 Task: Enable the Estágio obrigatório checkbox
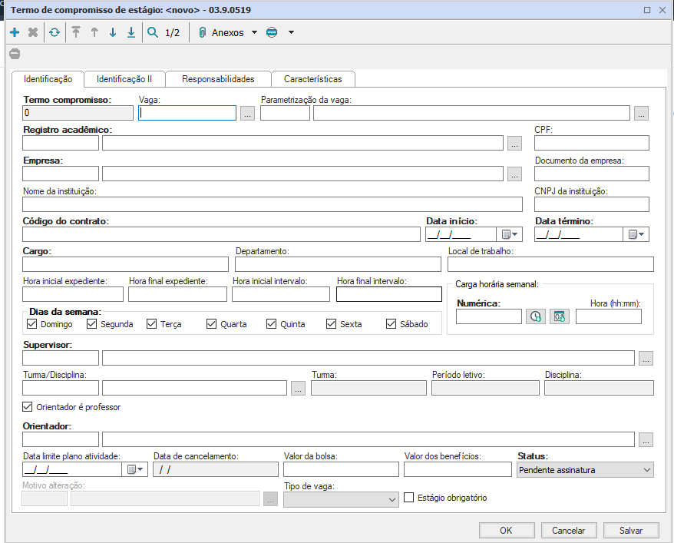[x=409, y=498]
